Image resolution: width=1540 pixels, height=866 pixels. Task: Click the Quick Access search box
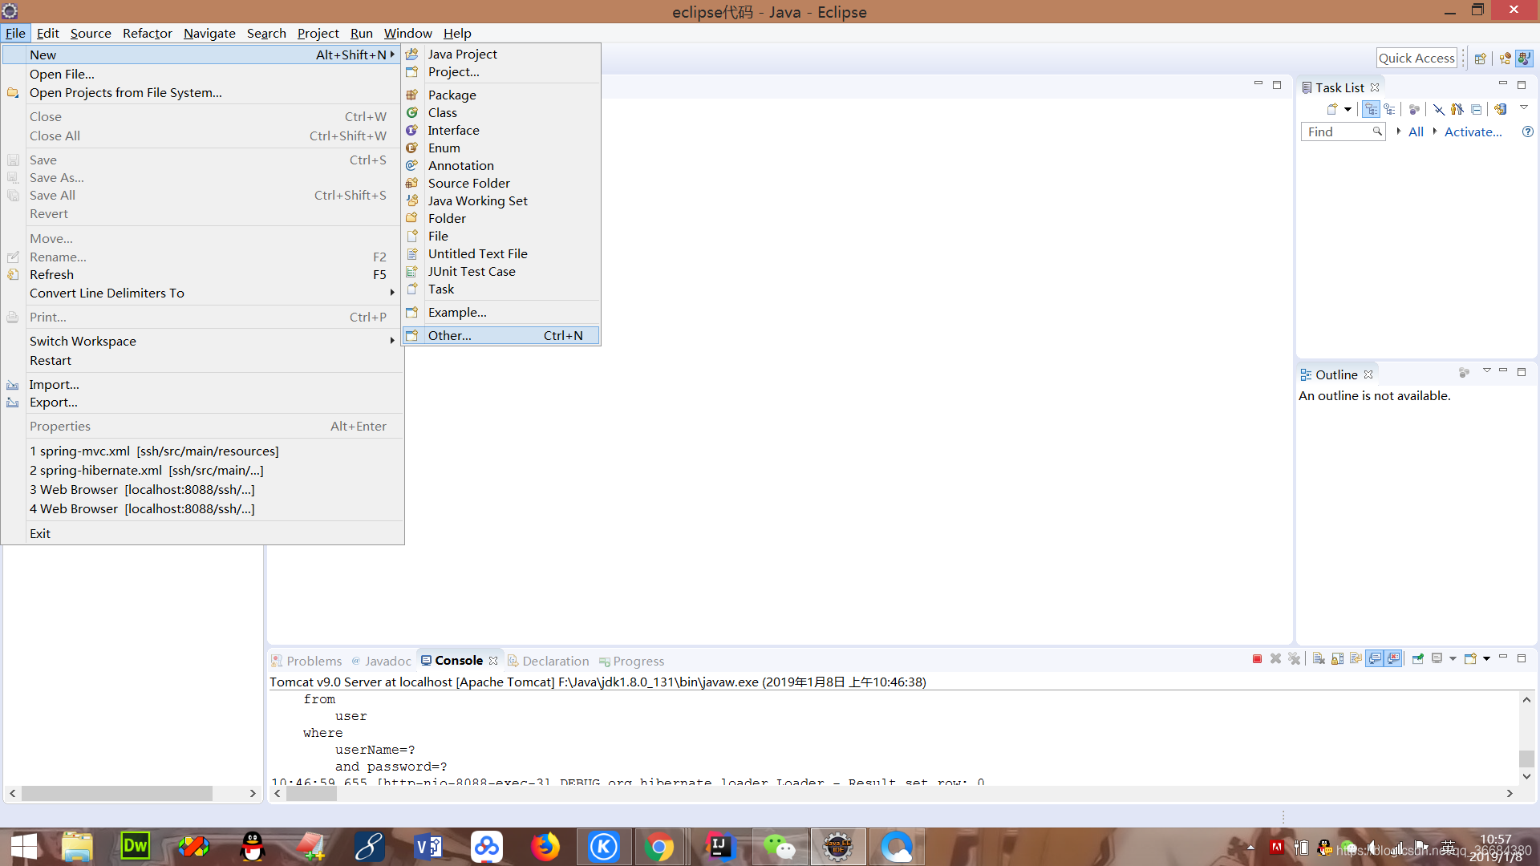tap(1416, 58)
